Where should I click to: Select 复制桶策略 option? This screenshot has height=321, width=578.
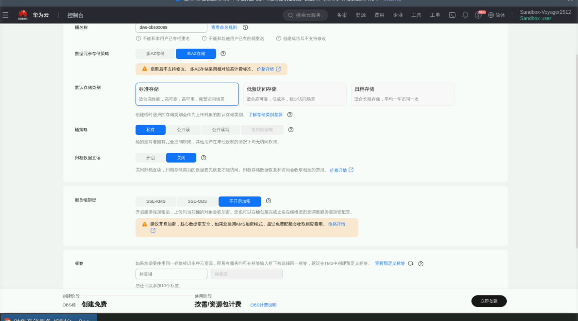point(262,130)
